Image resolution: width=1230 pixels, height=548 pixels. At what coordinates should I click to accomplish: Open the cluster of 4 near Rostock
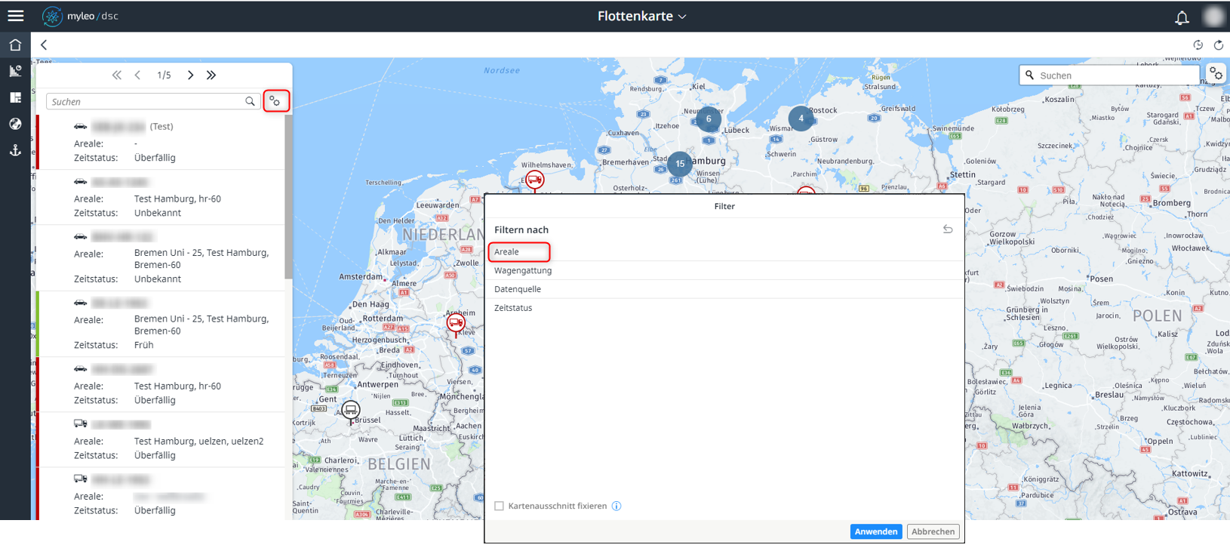coord(801,118)
